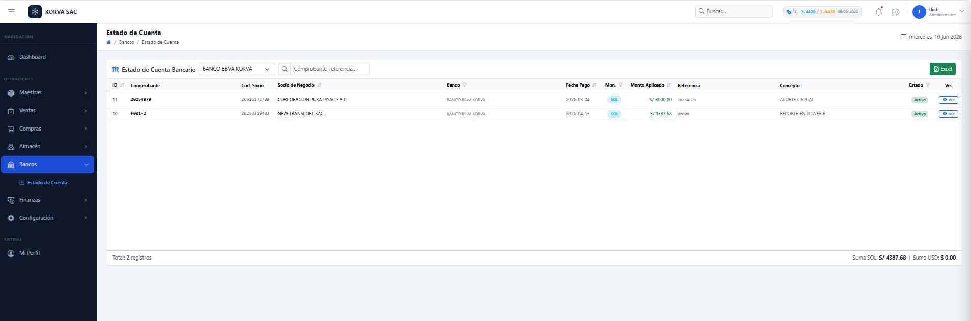Filter the Banco column
Viewport: 971px width, 321px height.
coord(464,85)
